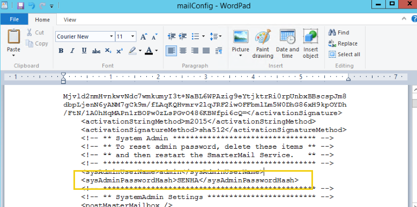The height and width of the screenshot is (207, 417).
Task: Insert Date and time
Action: point(287,44)
